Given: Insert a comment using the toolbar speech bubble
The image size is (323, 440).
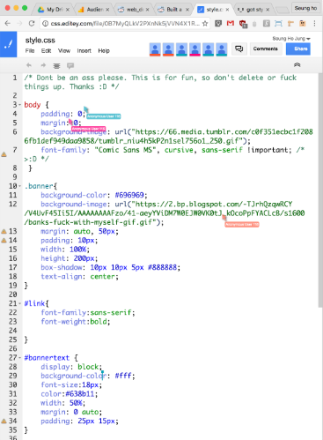Looking at the screenshot, I should 70,66.
